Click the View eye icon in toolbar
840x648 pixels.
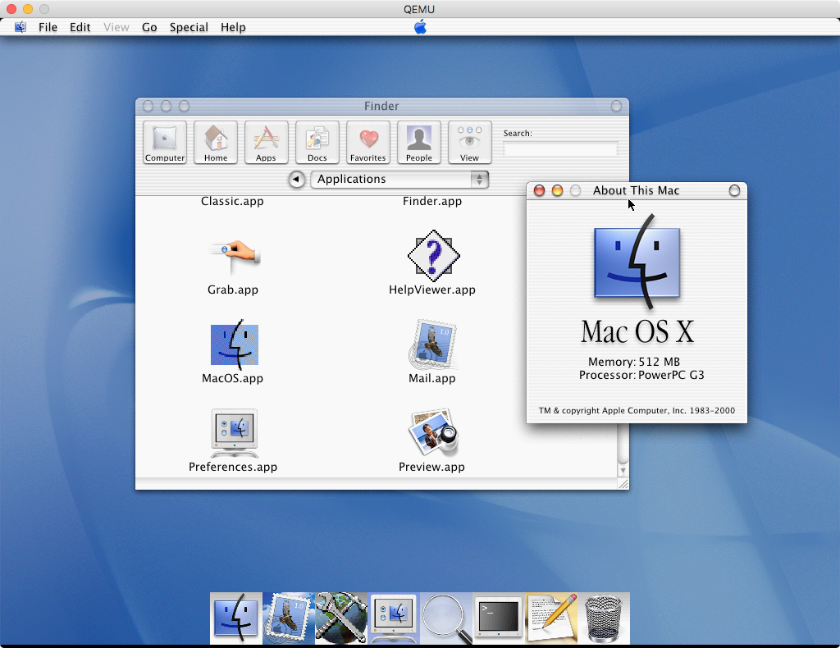click(x=470, y=142)
